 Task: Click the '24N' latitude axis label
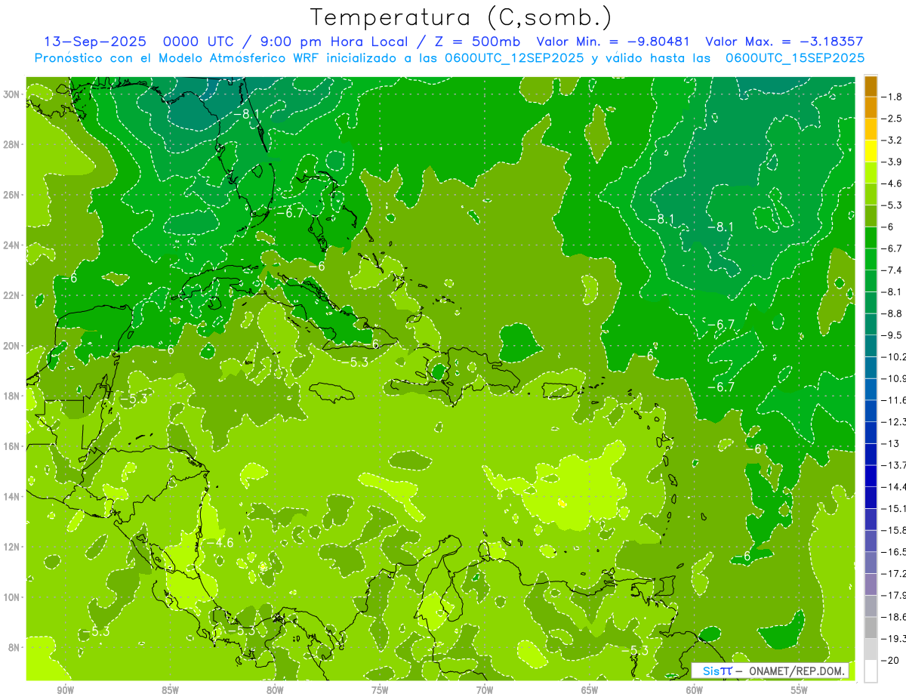pos(11,245)
